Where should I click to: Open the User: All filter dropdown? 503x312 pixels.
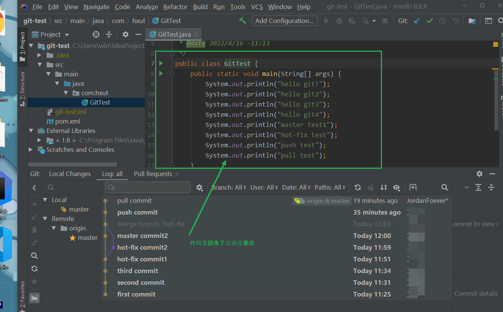click(264, 187)
